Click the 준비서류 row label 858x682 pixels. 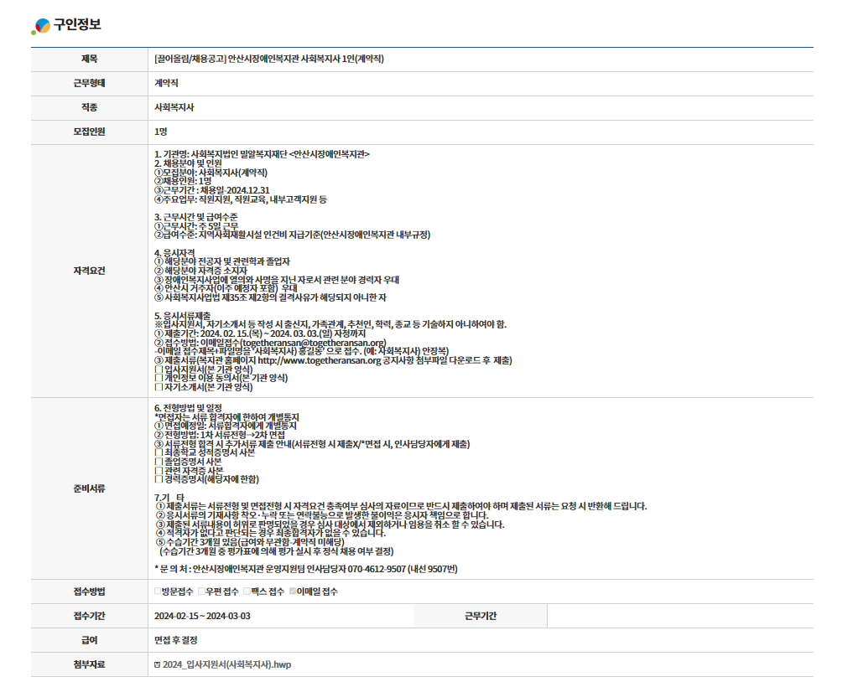89,488
